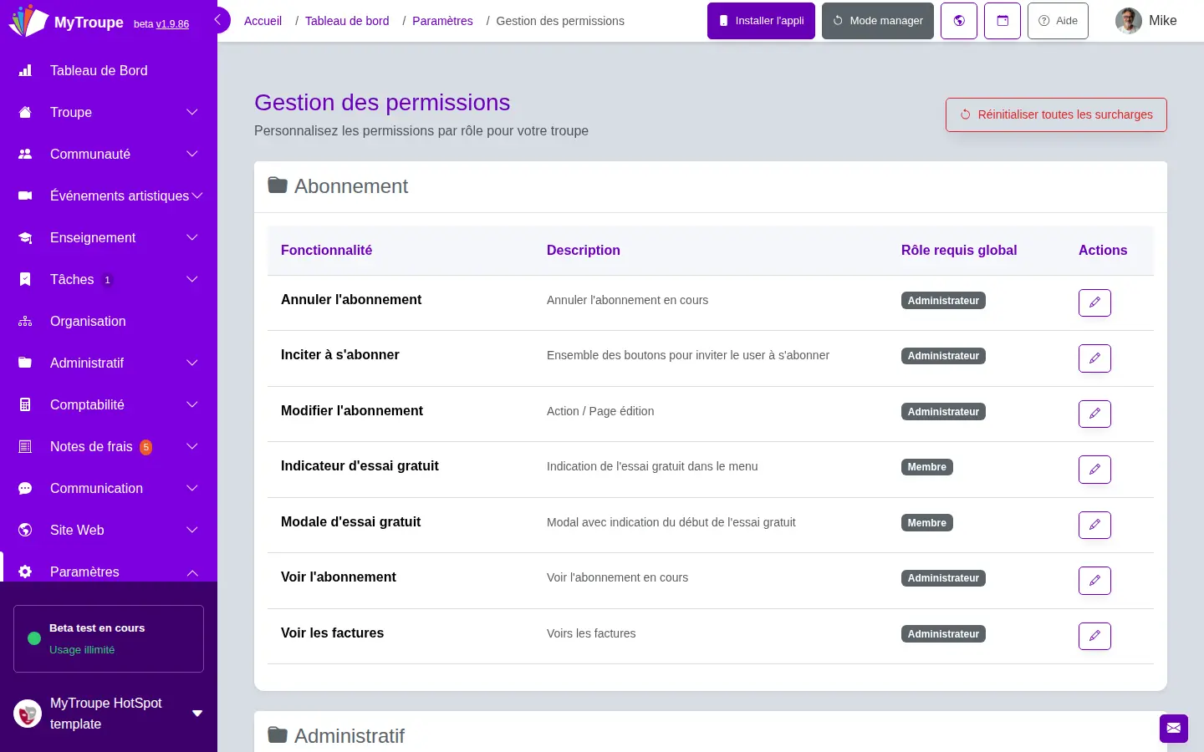The image size is (1204, 752).
Task: Switch to Mode manager
Action: pyautogui.click(x=878, y=21)
